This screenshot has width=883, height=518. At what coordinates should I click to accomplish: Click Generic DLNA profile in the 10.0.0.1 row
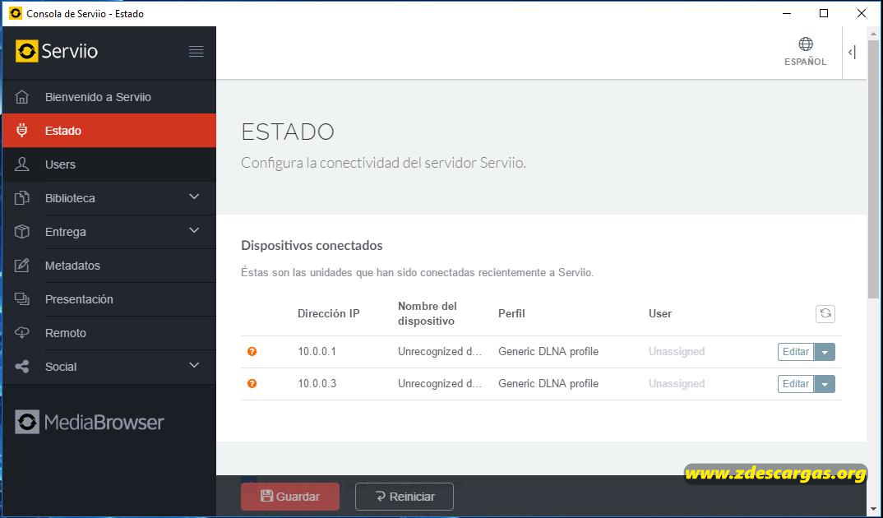coord(548,351)
